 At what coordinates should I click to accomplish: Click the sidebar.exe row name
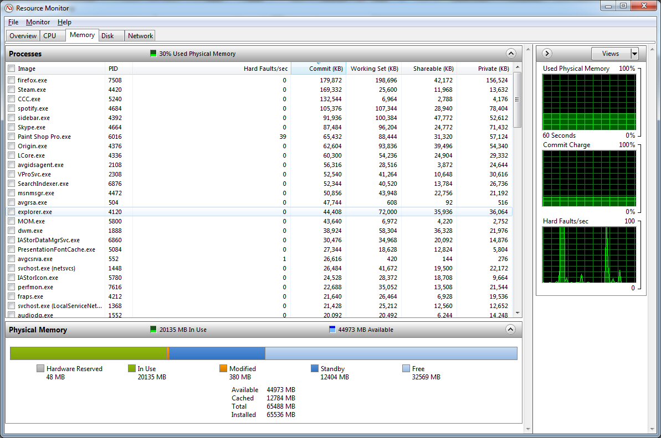[34, 118]
